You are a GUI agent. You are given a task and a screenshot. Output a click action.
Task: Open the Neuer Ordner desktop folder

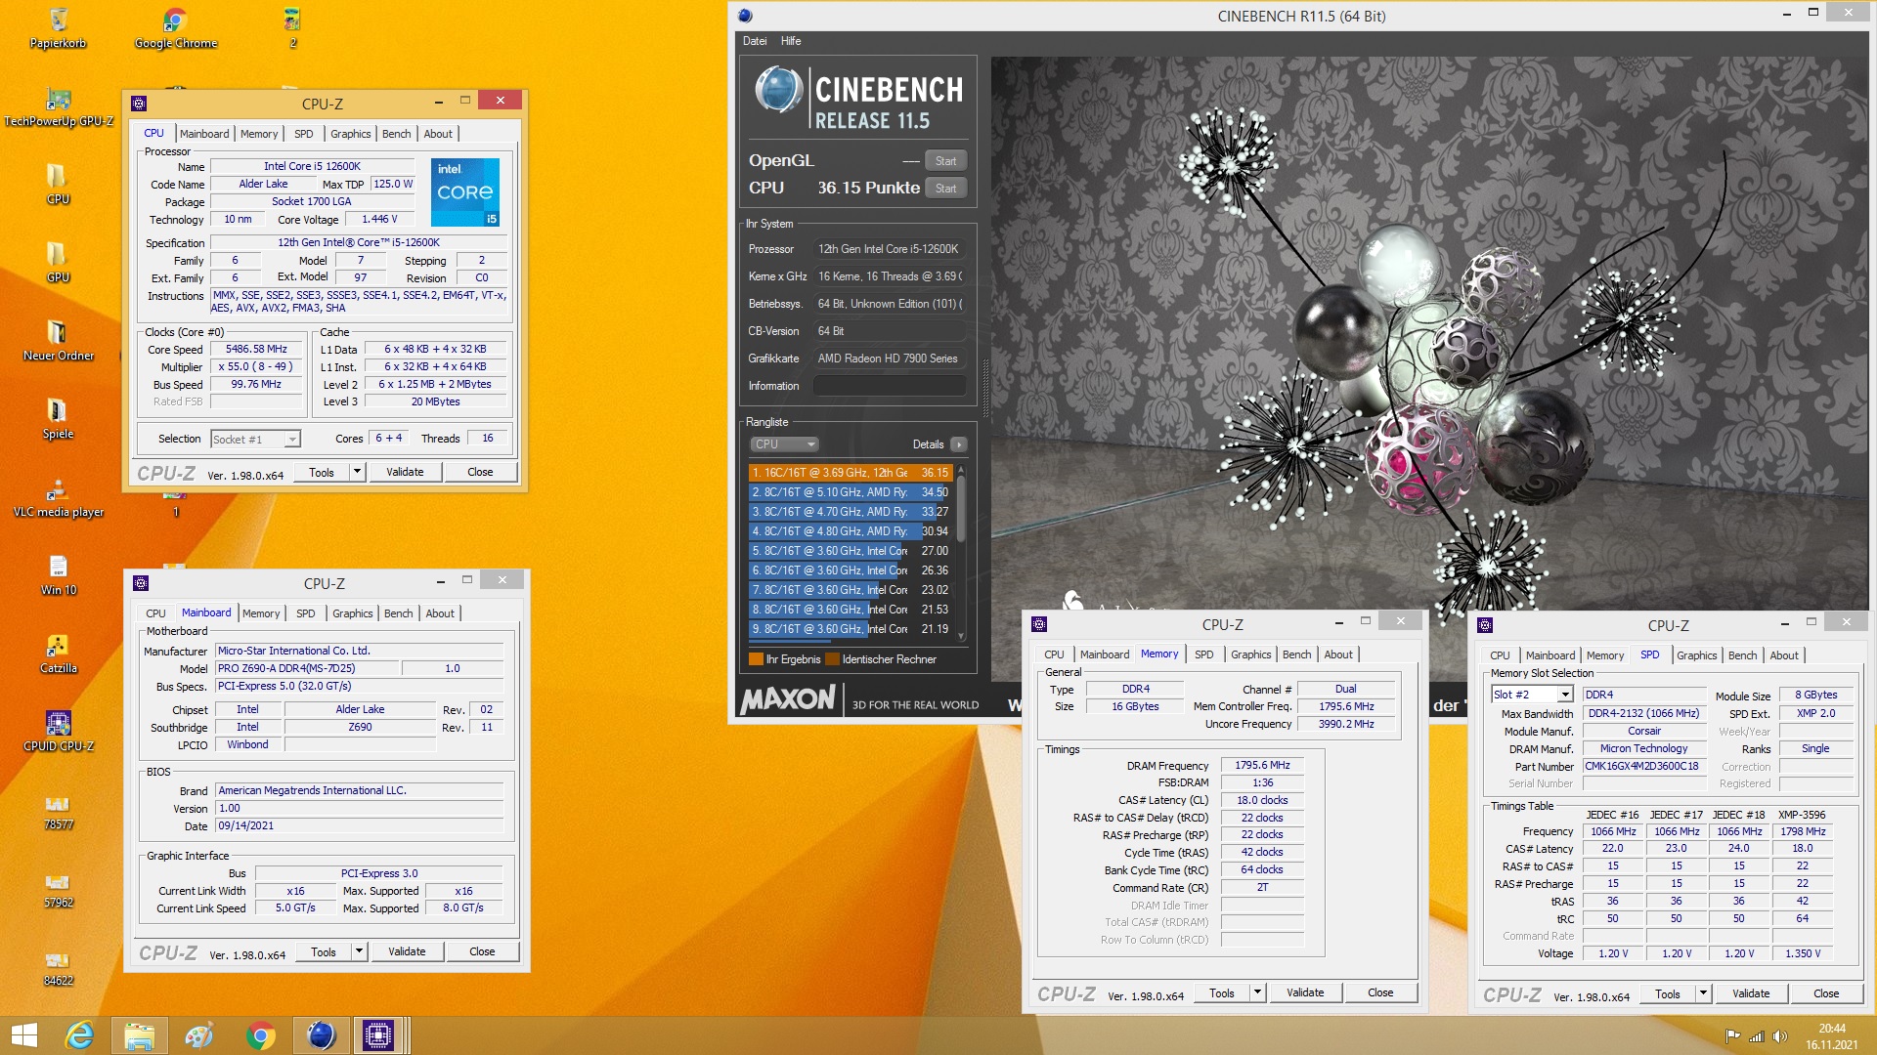pyautogui.click(x=58, y=340)
